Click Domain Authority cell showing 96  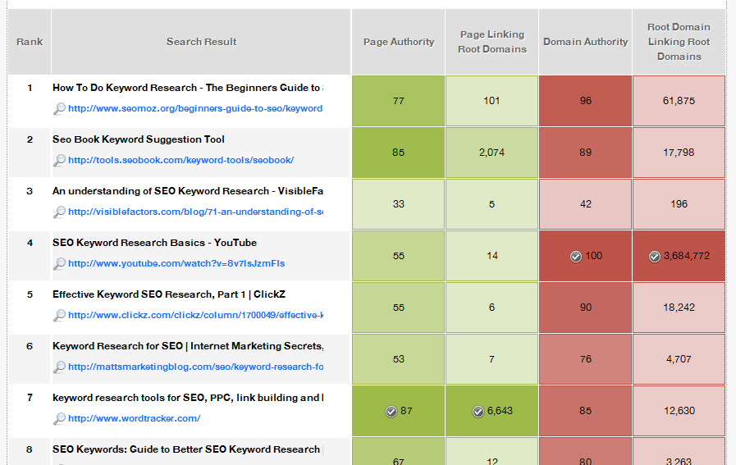(x=585, y=101)
